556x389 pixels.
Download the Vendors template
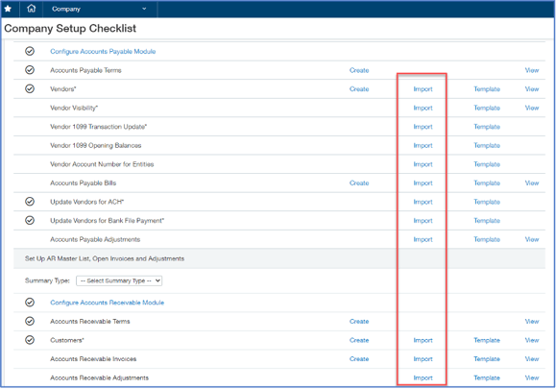(487, 89)
